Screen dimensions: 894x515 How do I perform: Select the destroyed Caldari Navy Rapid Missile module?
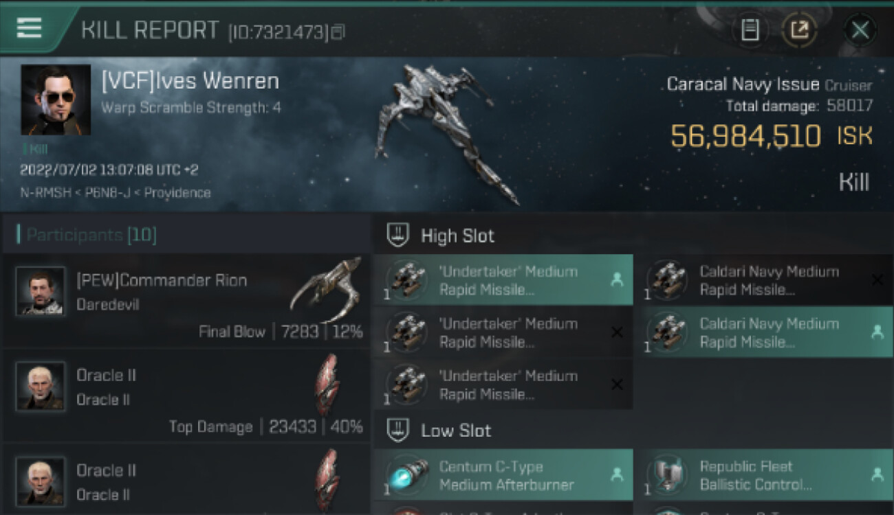765,280
